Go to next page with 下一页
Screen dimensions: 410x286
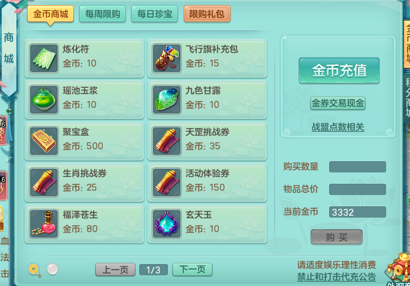point(192,270)
